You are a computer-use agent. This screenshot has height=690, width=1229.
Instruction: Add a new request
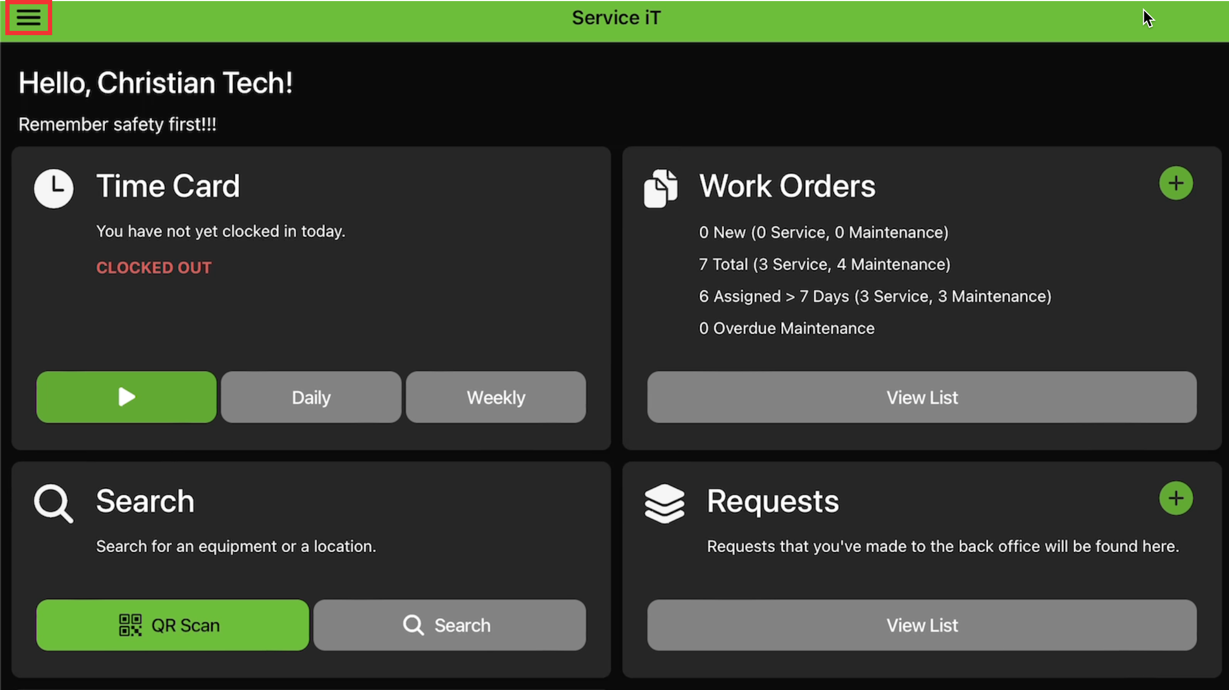tap(1176, 498)
